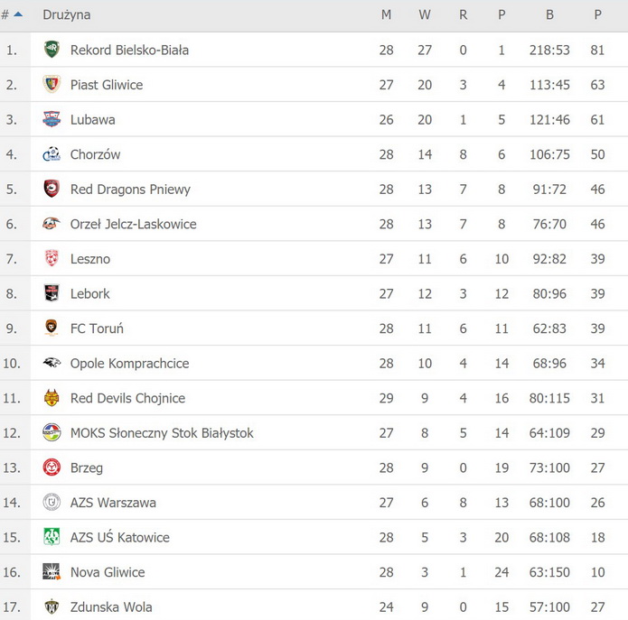This screenshot has height=620, width=628.
Task: Click the Chorzów team logo
Action: point(52,154)
